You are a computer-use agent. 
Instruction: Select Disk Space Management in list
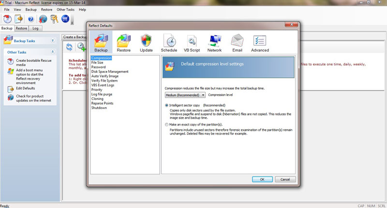(x=110, y=71)
